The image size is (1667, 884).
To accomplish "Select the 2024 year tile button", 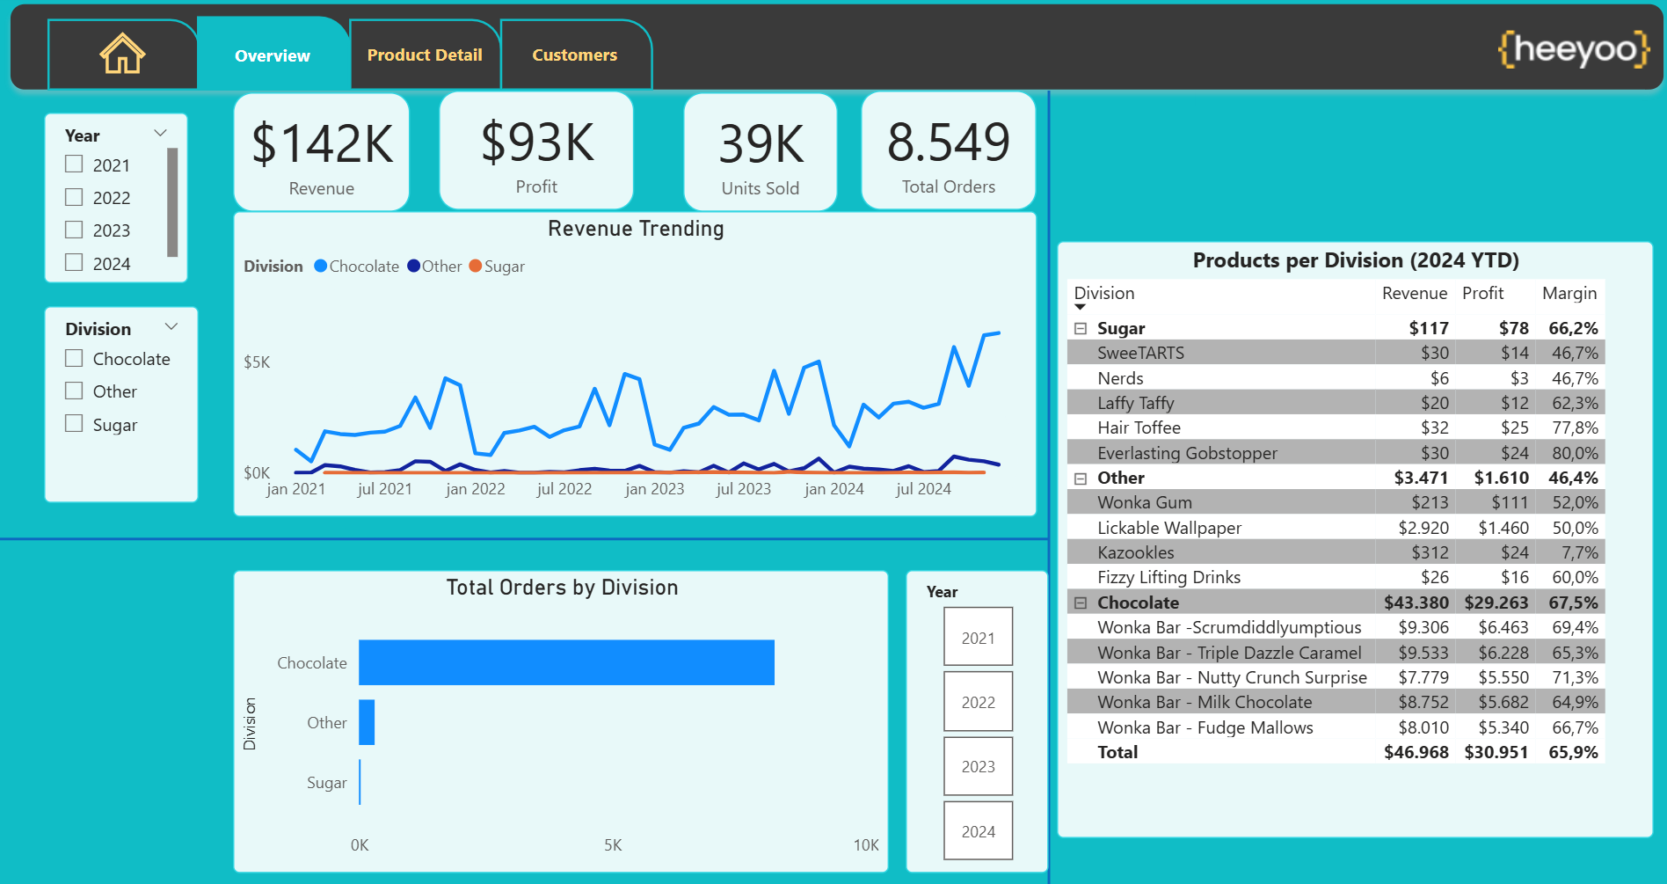I will point(978,831).
